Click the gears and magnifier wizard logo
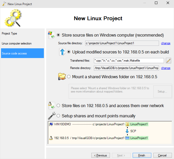The height and width of the screenshot is (159, 174). [x=13, y=18]
